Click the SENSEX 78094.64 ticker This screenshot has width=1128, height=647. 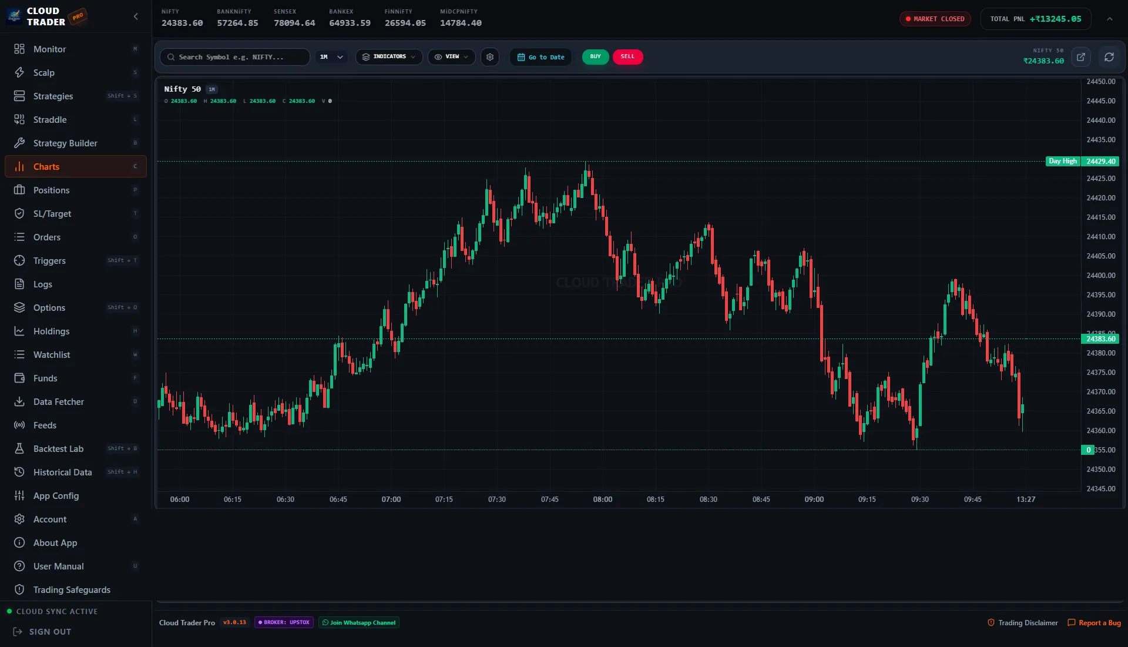[x=294, y=18]
